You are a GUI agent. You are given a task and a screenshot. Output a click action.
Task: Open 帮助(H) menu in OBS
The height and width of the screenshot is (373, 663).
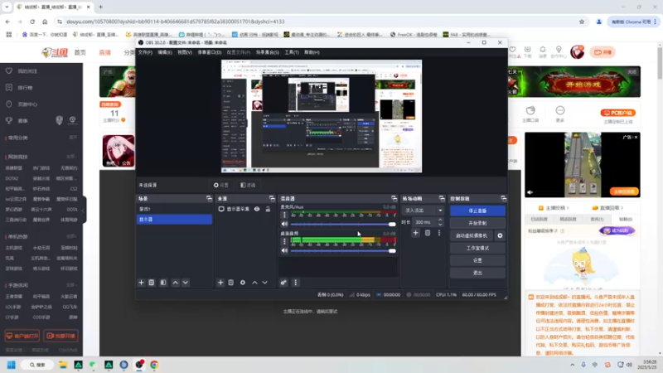click(x=312, y=52)
